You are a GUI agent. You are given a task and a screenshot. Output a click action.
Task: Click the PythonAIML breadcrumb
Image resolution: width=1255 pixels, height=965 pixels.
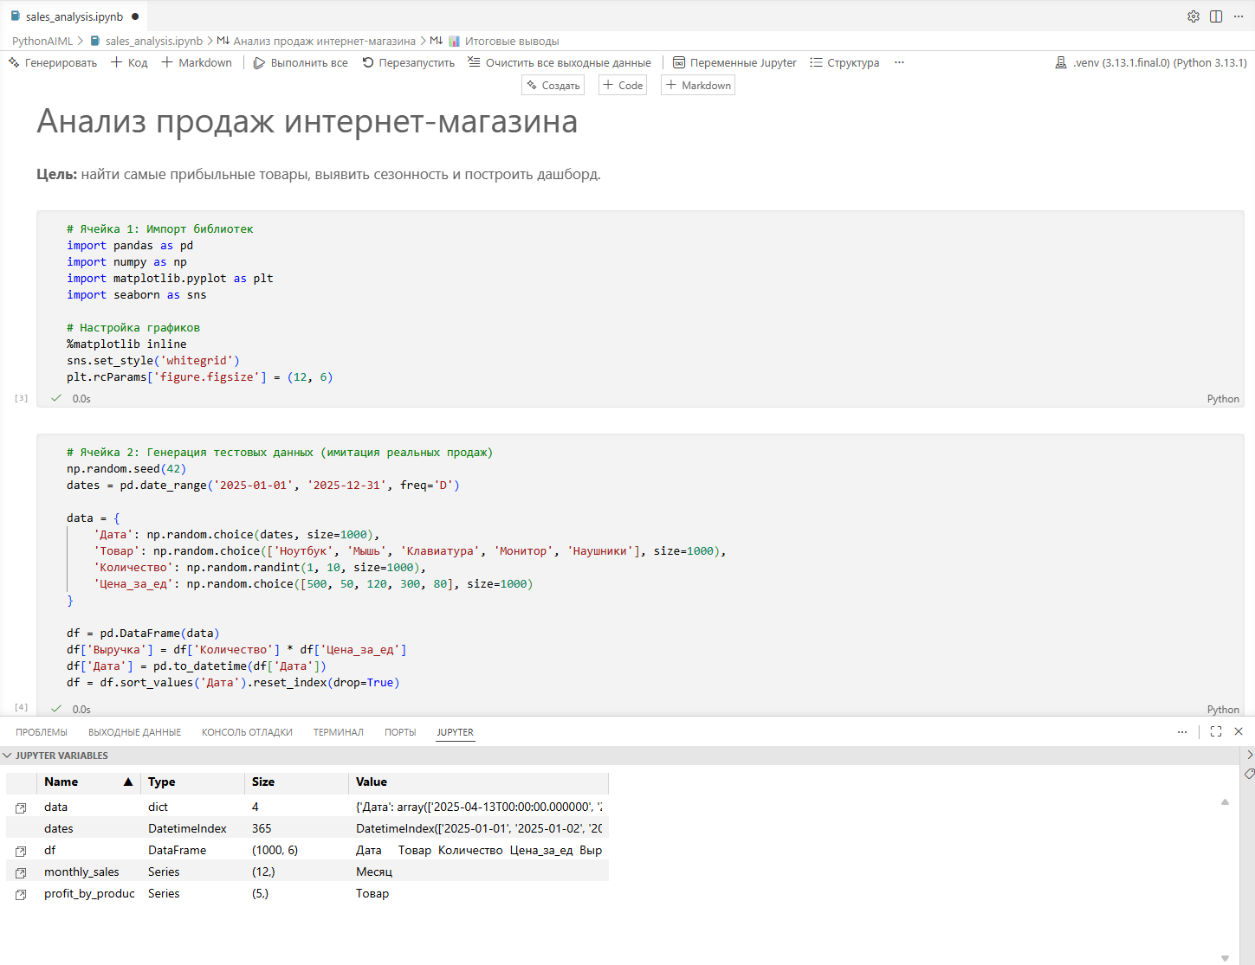point(42,41)
